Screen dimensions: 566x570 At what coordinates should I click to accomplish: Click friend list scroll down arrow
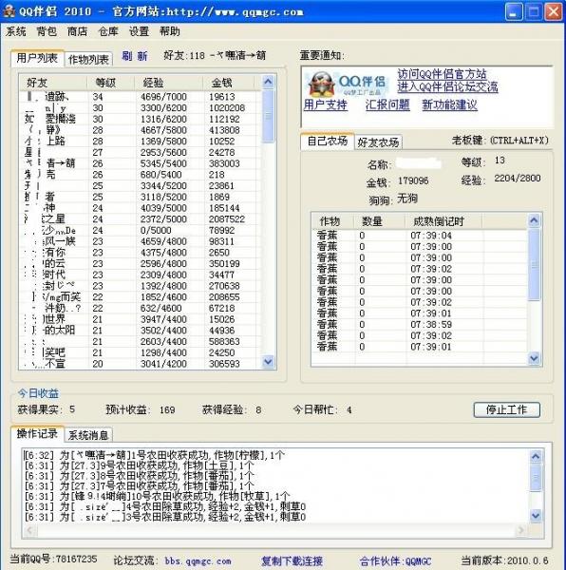268,362
